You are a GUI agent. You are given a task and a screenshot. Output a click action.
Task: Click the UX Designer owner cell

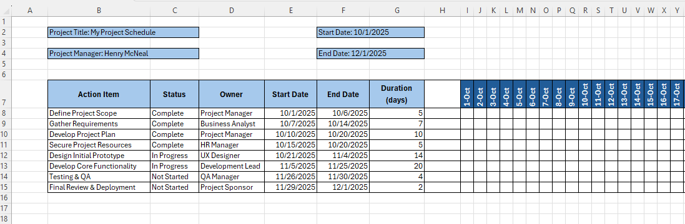[x=232, y=156]
